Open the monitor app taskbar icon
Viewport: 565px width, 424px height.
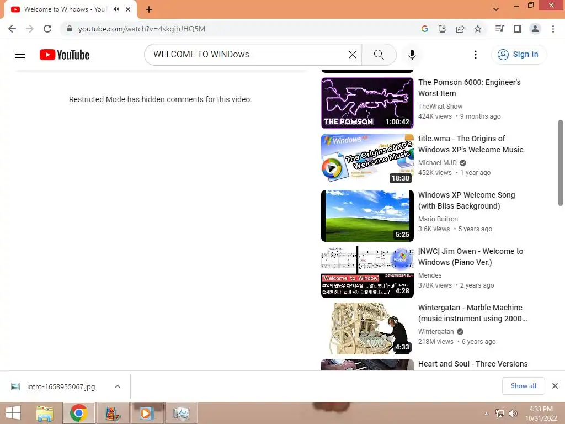click(181, 413)
